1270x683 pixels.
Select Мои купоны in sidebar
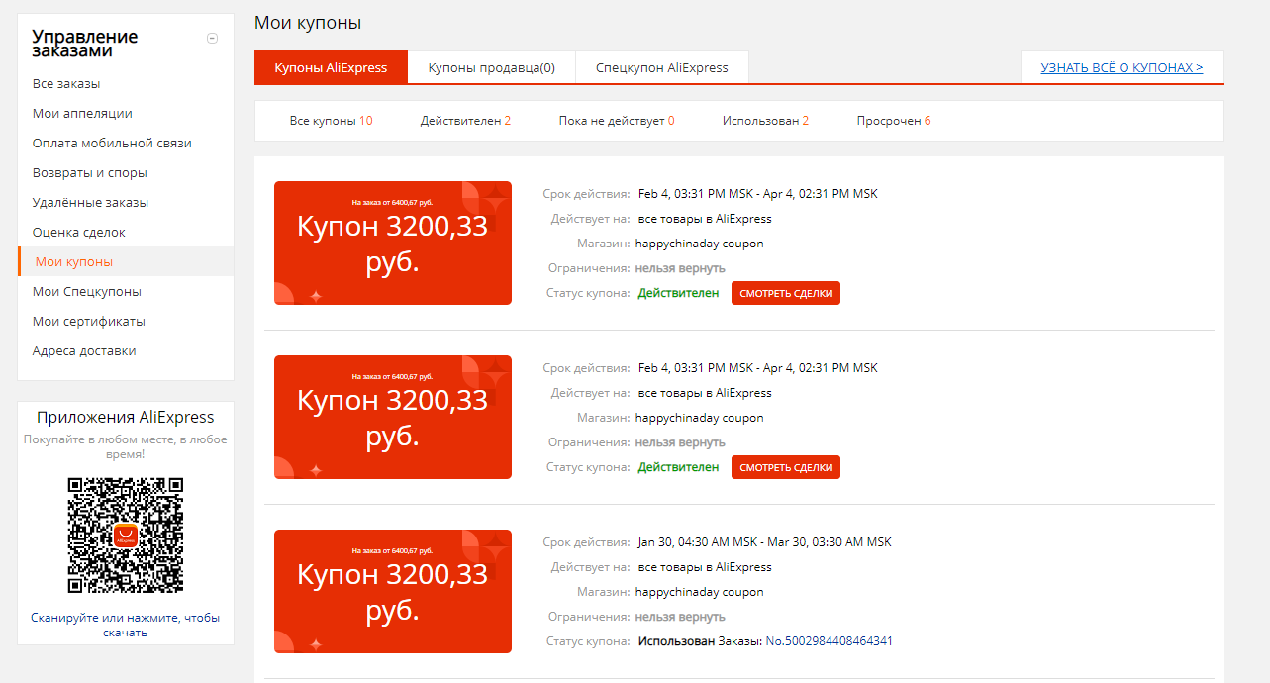click(74, 262)
